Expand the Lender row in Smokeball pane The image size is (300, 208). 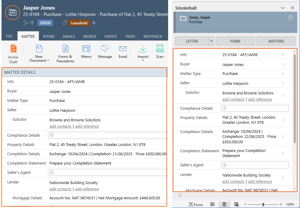point(283,178)
